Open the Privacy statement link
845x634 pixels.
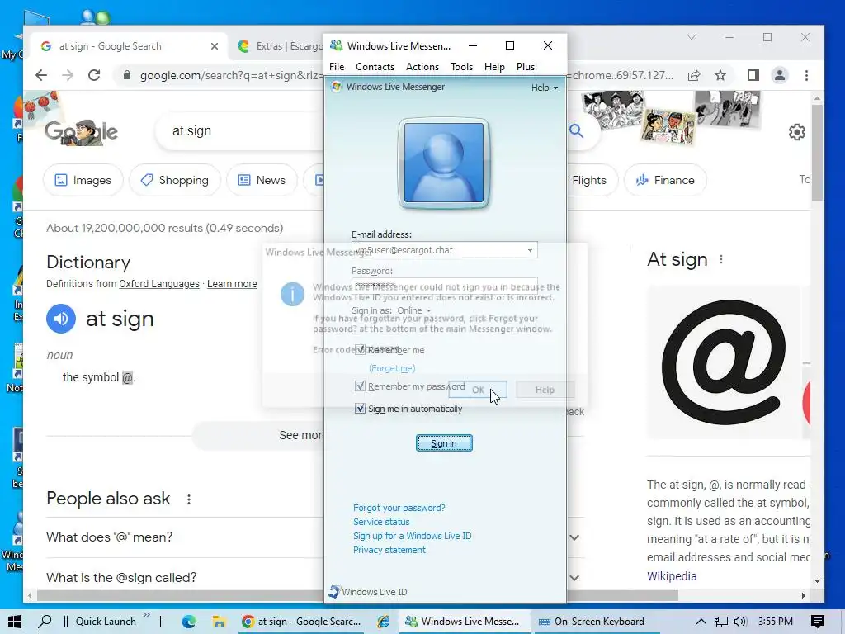[x=389, y=550]
